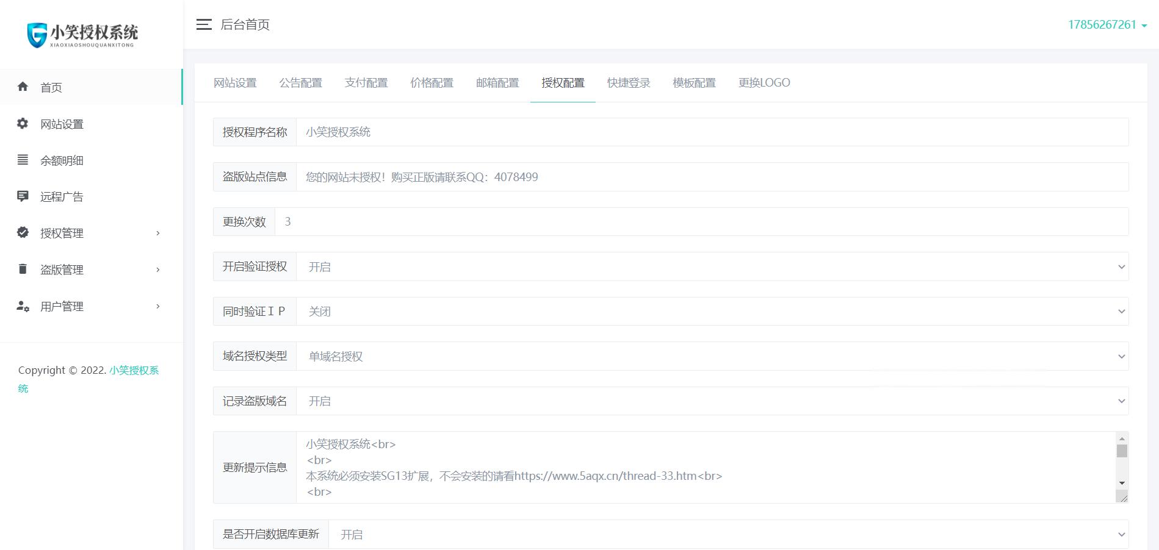Switch to the 邮箱配置 tab
1159x550 pixels.
tap(497, 83)
